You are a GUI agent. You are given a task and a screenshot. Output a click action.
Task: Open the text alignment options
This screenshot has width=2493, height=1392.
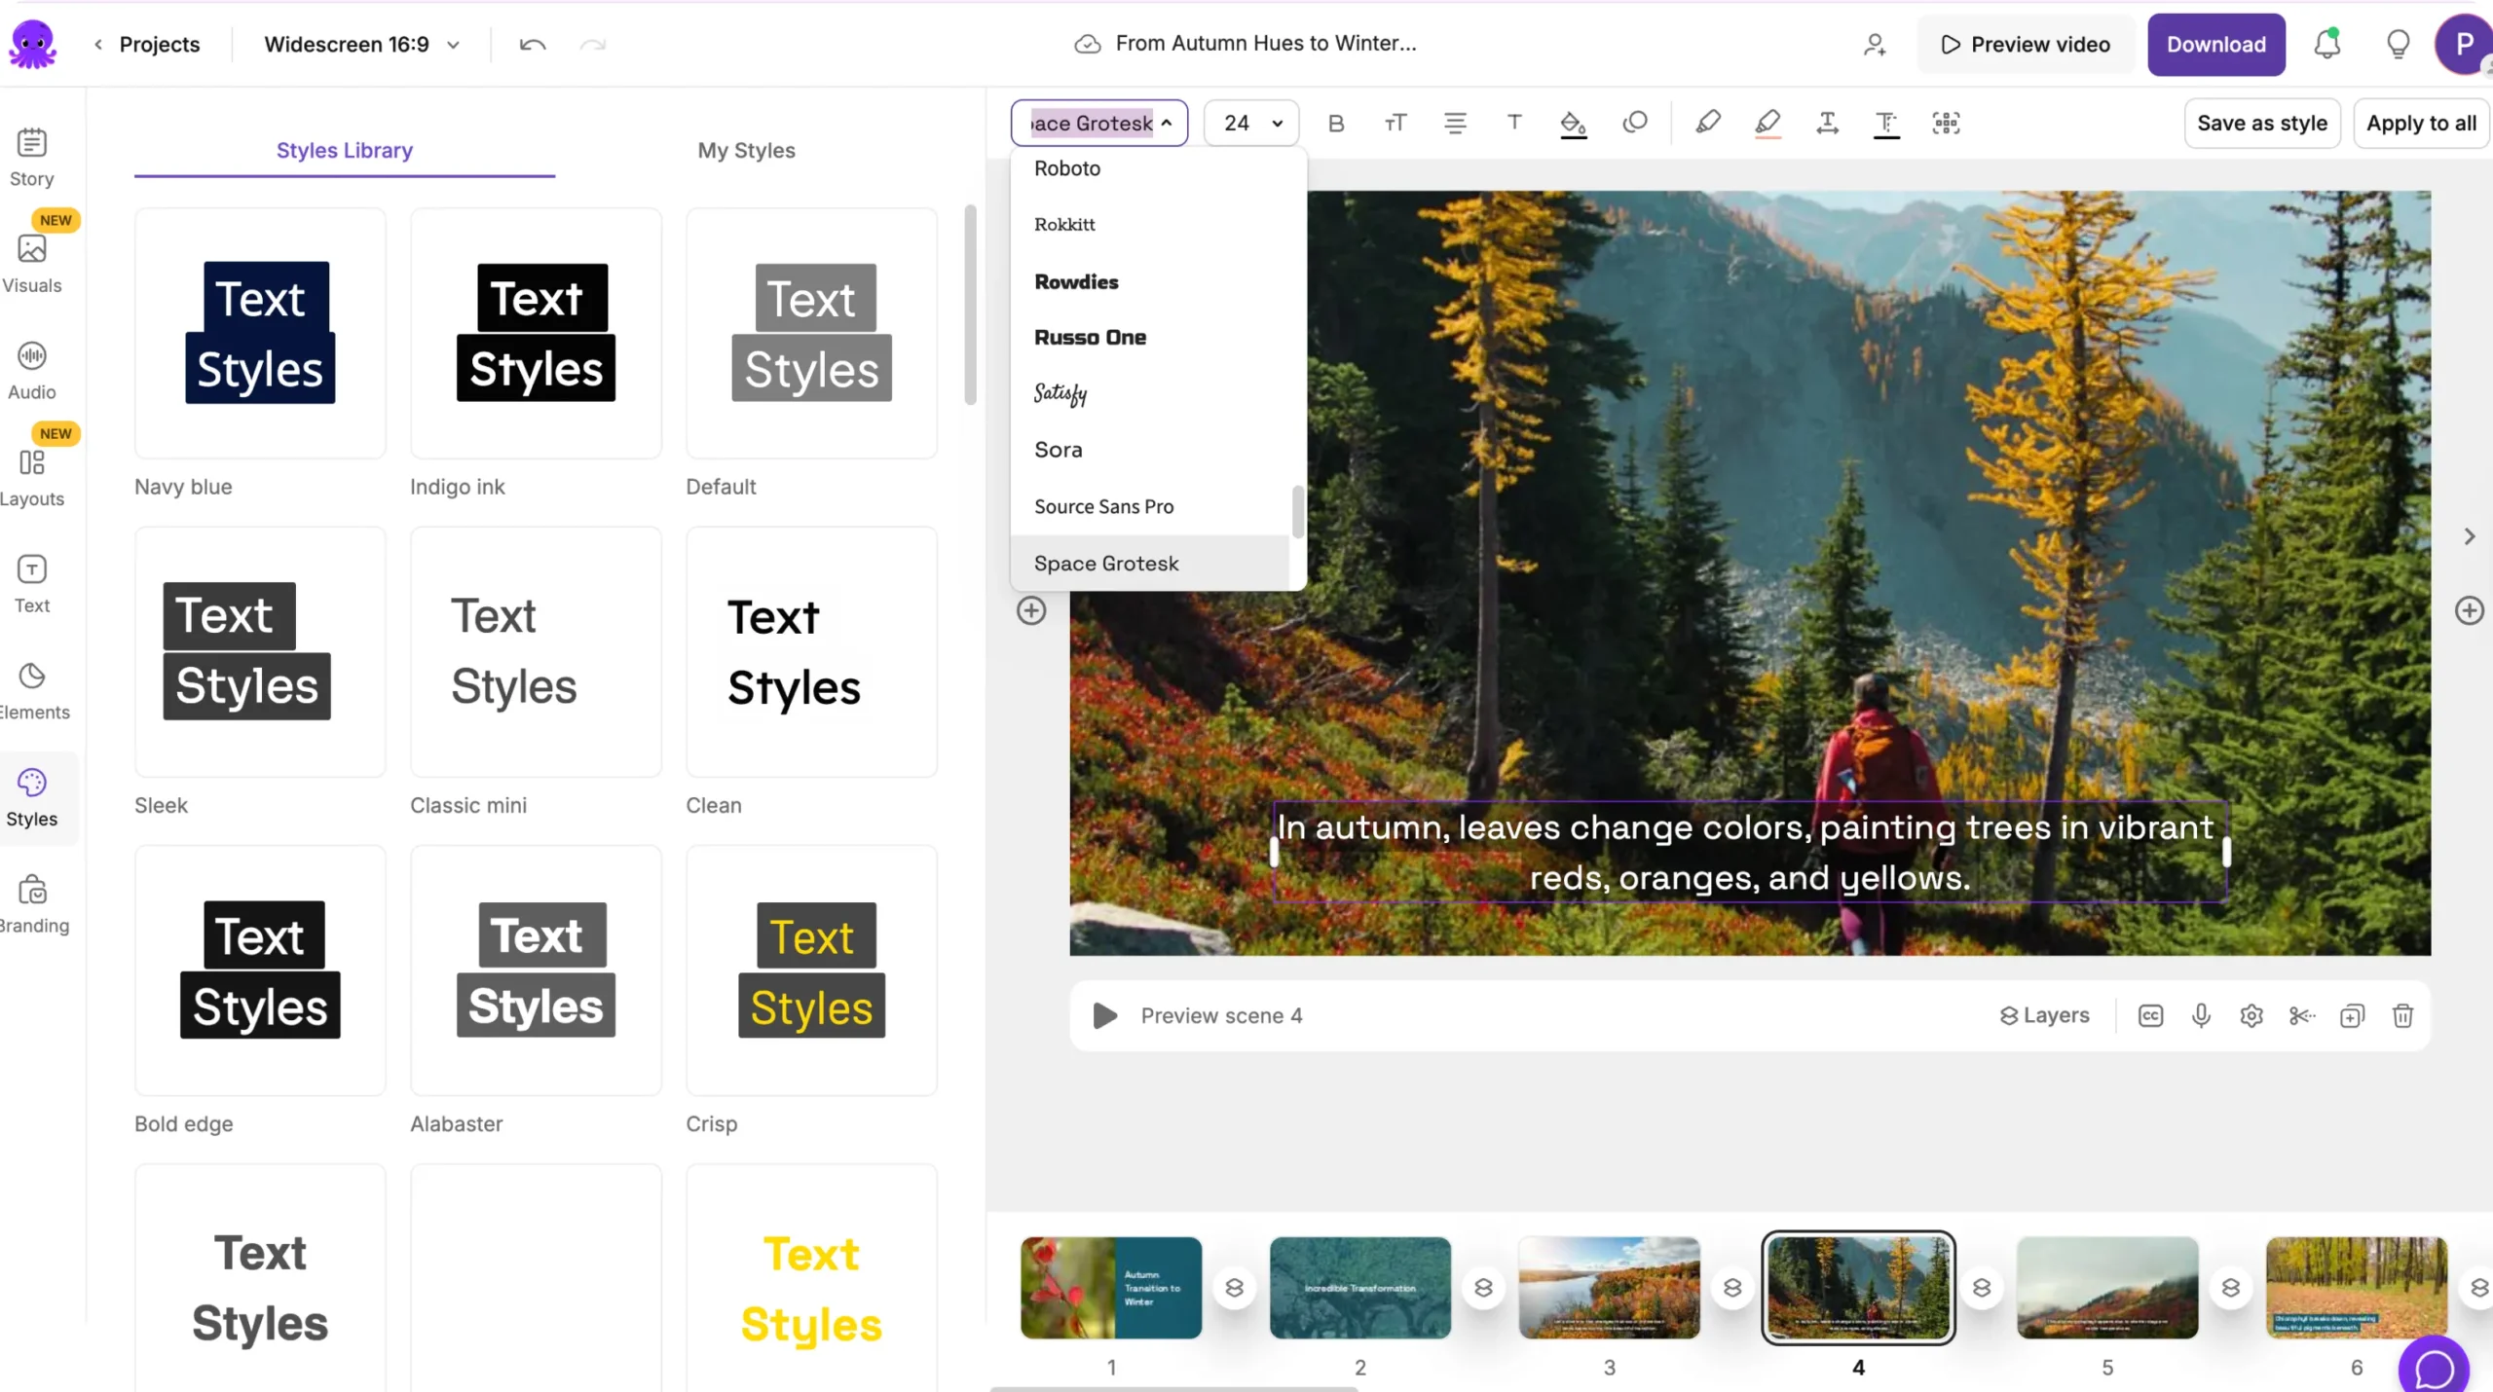[x=1455, y=124]
